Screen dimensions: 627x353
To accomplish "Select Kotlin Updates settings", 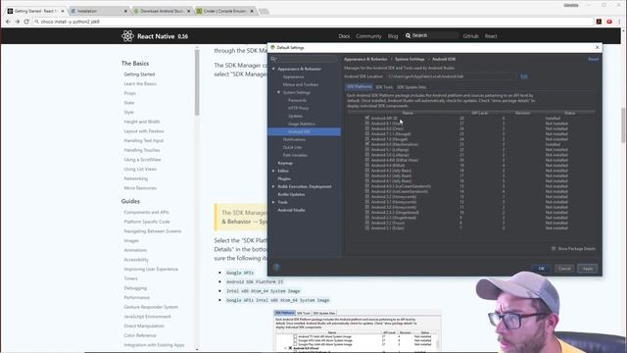I will (x=291, y=194).
